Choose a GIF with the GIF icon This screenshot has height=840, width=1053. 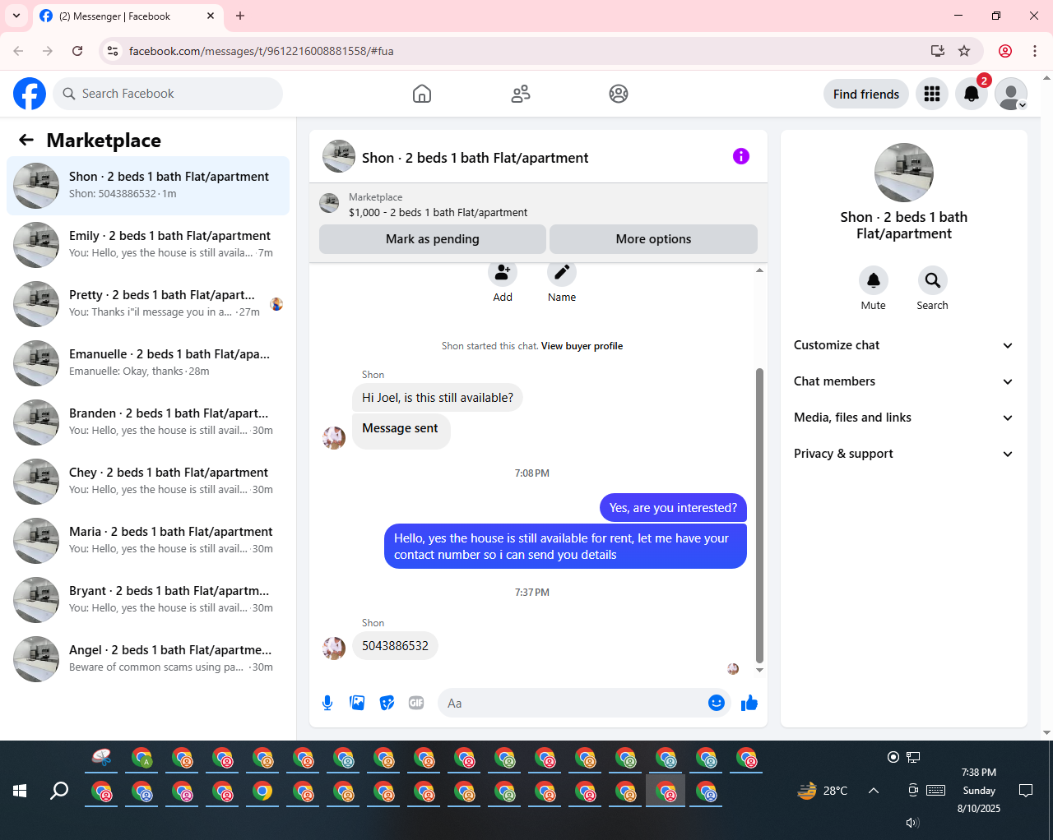[416, 703]
